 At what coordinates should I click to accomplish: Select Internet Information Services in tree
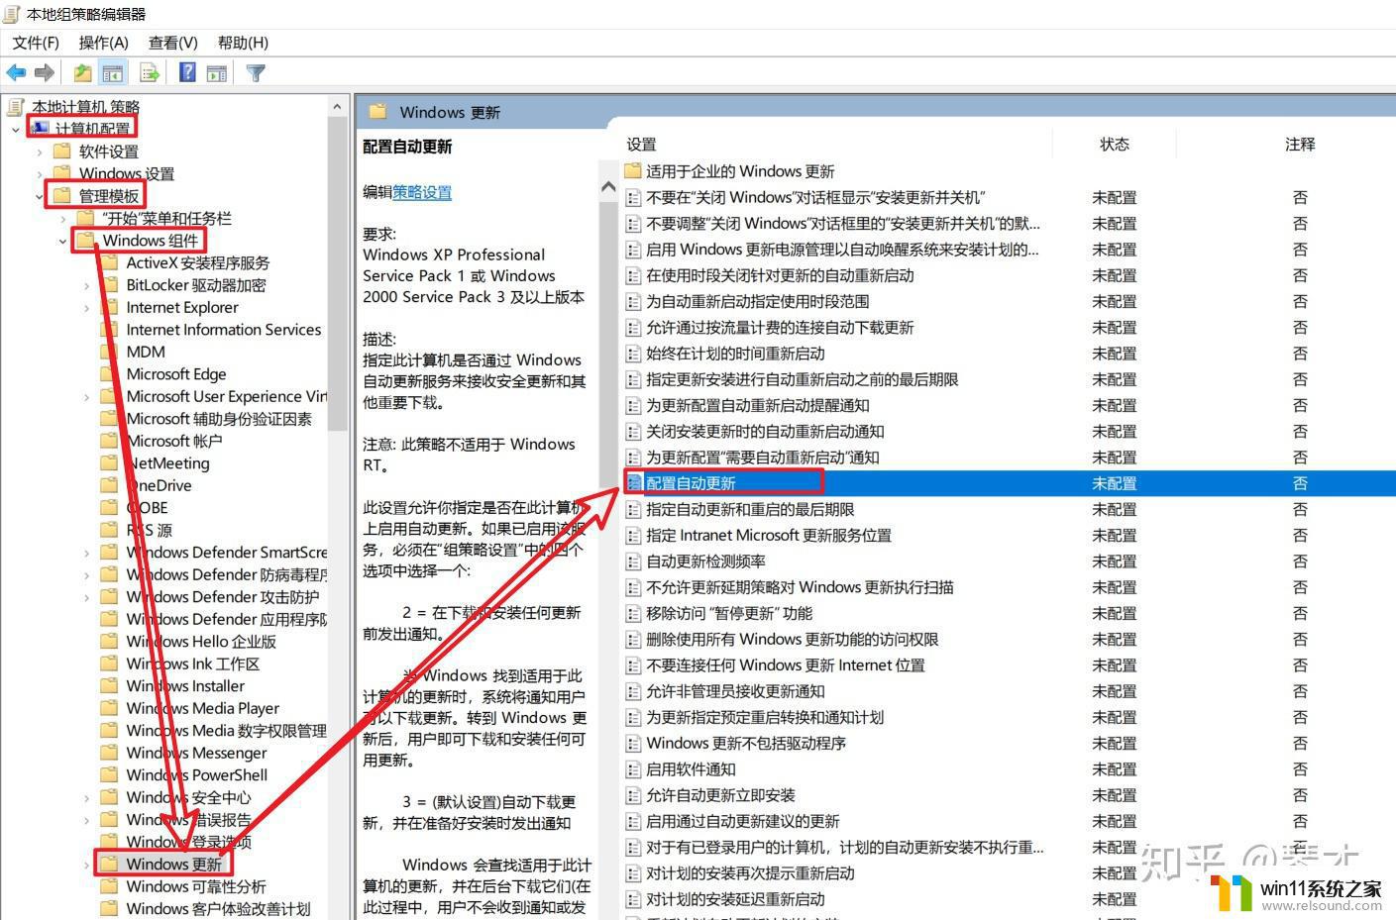223,329
